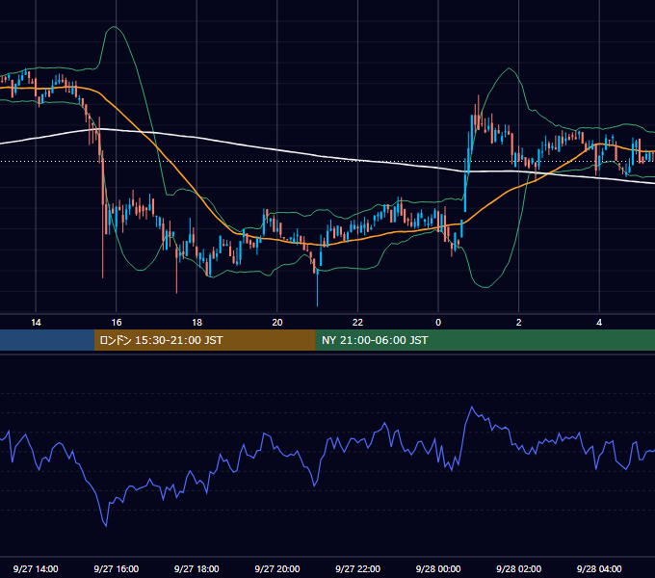Click the 9/27 18:00 date label

tap(196, 568)
